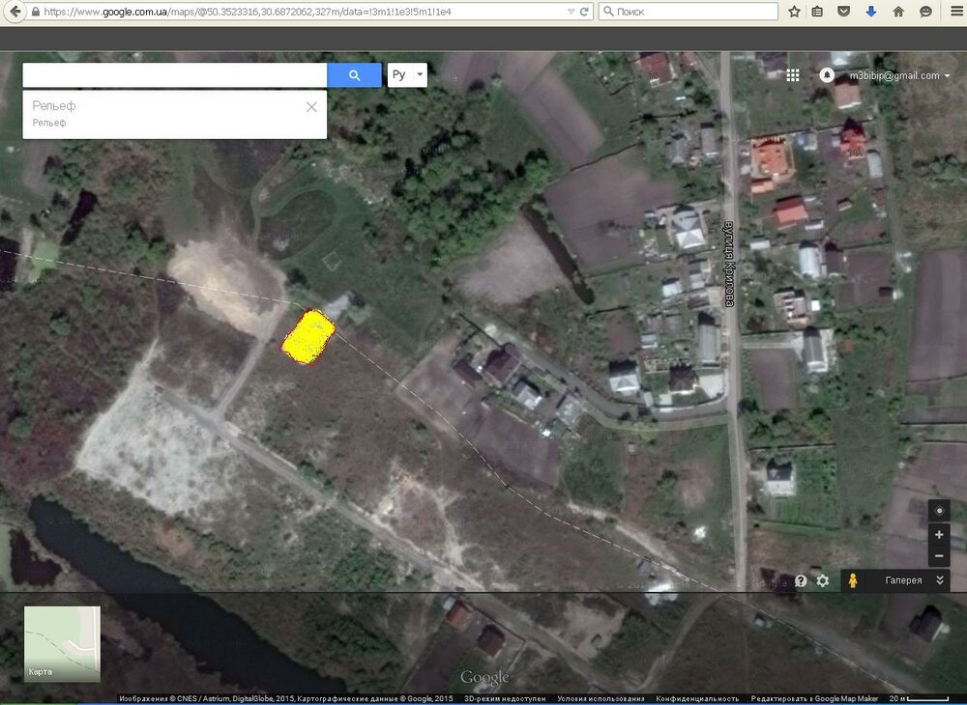Click the my location button
The width and height of the screenshot is (967, 705).
[939, 511]
